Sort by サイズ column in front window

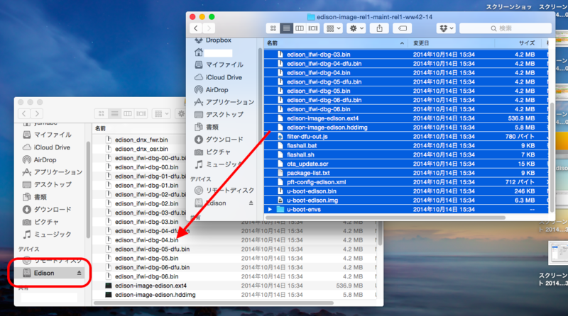coord(518,43)
